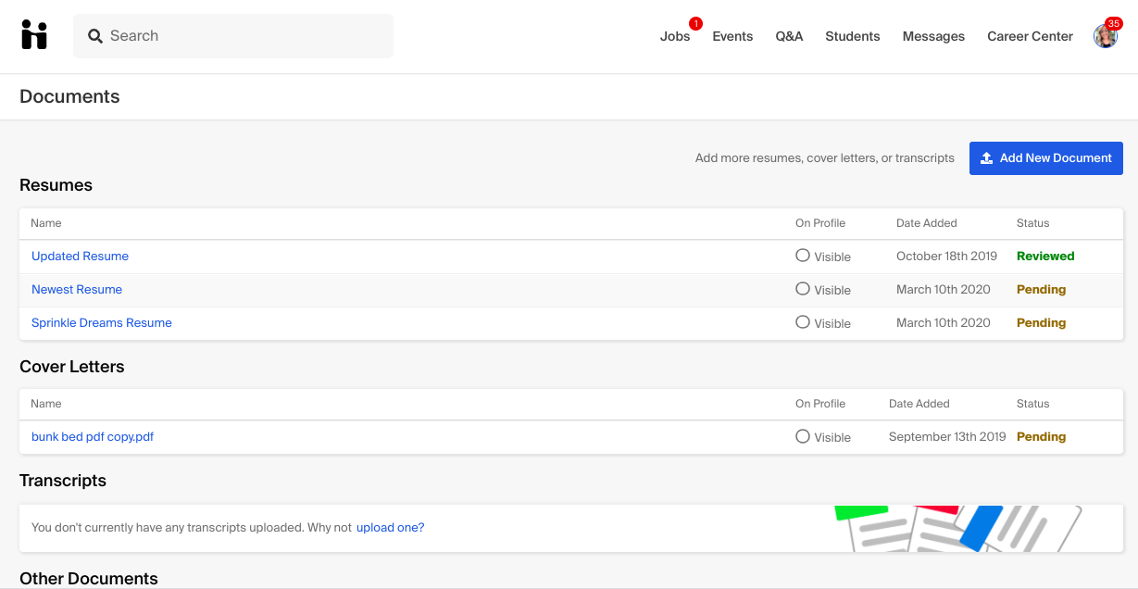Open the Sprinkle Dreams Resume document
Viewport: 1138px width, 589px height.
click(102, 323)
